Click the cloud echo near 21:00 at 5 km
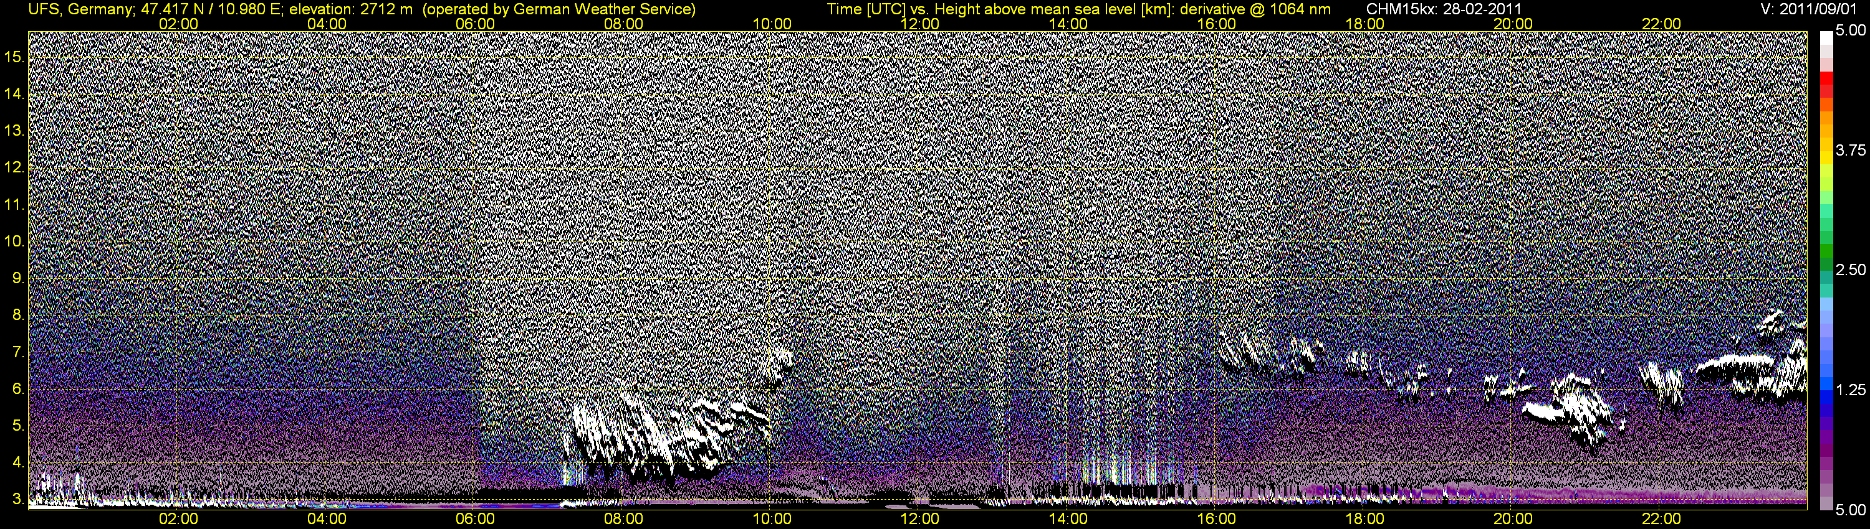Viewport: 1870px width, 529px height. 1568,413
